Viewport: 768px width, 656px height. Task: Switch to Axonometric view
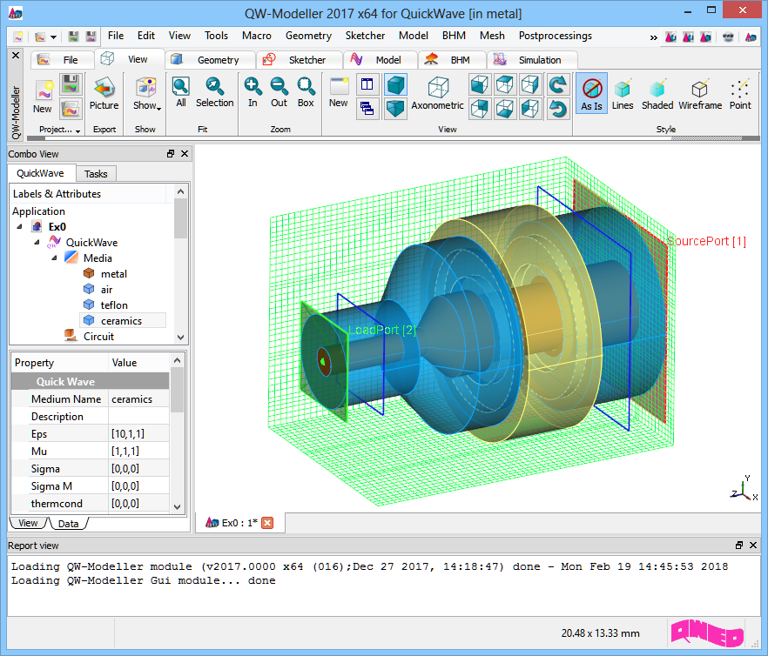pos(437,93)
